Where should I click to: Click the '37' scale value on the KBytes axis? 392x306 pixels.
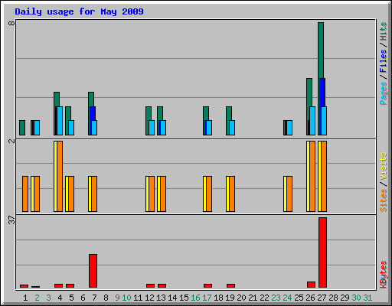11,220
